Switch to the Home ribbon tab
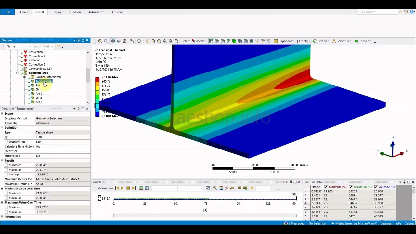Image resolution: width=416 pixels, height=234 pixels. pyautogui.click(x=24, y=12)
